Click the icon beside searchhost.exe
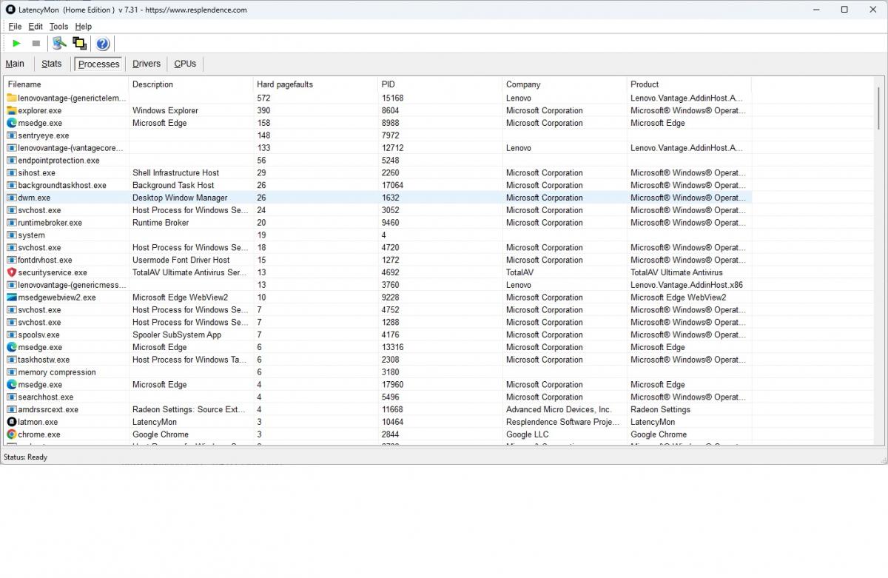This screenshot has width=888, height=578. click(12, 397)
